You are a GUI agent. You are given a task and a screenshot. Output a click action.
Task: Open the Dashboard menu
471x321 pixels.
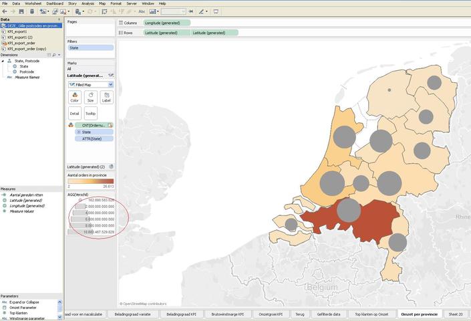(55, 3)
